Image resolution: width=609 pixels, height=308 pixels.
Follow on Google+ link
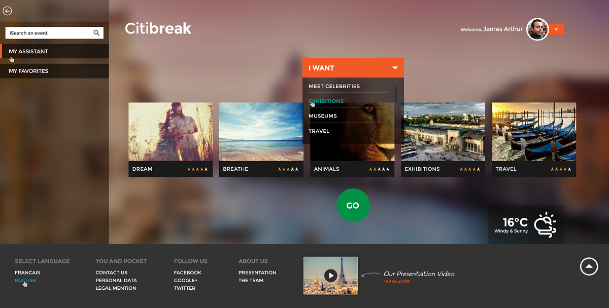coord(186,280)
